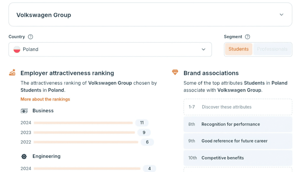The width and height of the screenshot is (298, 172).
Task: Select the Students segment toggle
Action: coord(238,49)
